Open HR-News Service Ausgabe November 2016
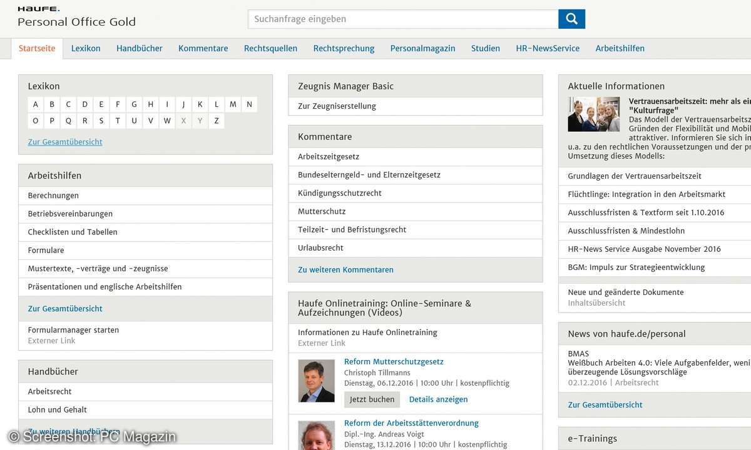This screenshot has width=751, height=450. click(x=655, y=249)
